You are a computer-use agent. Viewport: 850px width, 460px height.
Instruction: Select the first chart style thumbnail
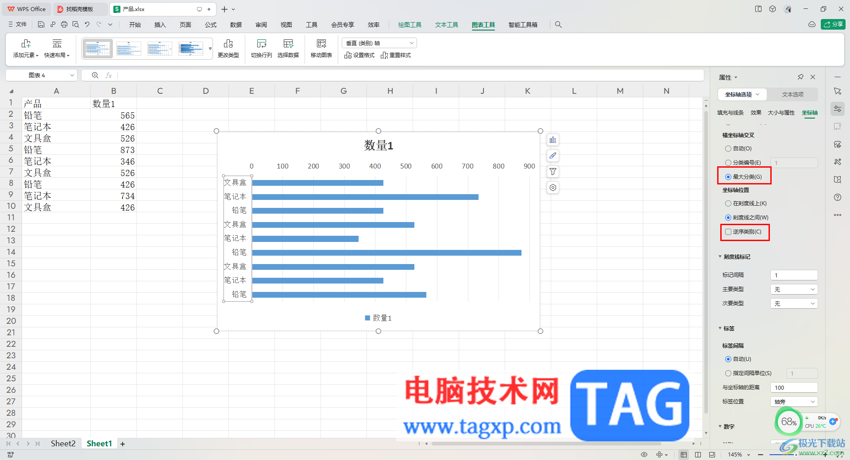[98, 48]
